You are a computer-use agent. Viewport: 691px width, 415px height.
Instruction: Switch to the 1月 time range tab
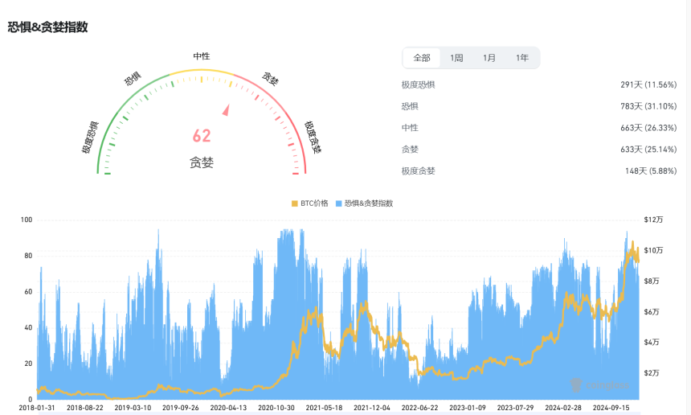pos(489,58)
